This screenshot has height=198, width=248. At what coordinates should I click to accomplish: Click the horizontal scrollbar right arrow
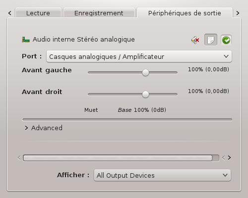pos(229,158)
